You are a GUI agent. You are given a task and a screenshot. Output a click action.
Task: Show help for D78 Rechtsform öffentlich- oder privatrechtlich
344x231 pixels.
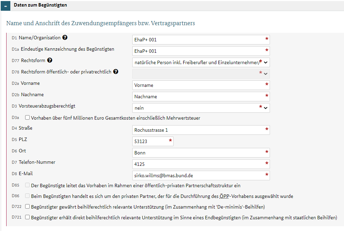tap(116, 72)
